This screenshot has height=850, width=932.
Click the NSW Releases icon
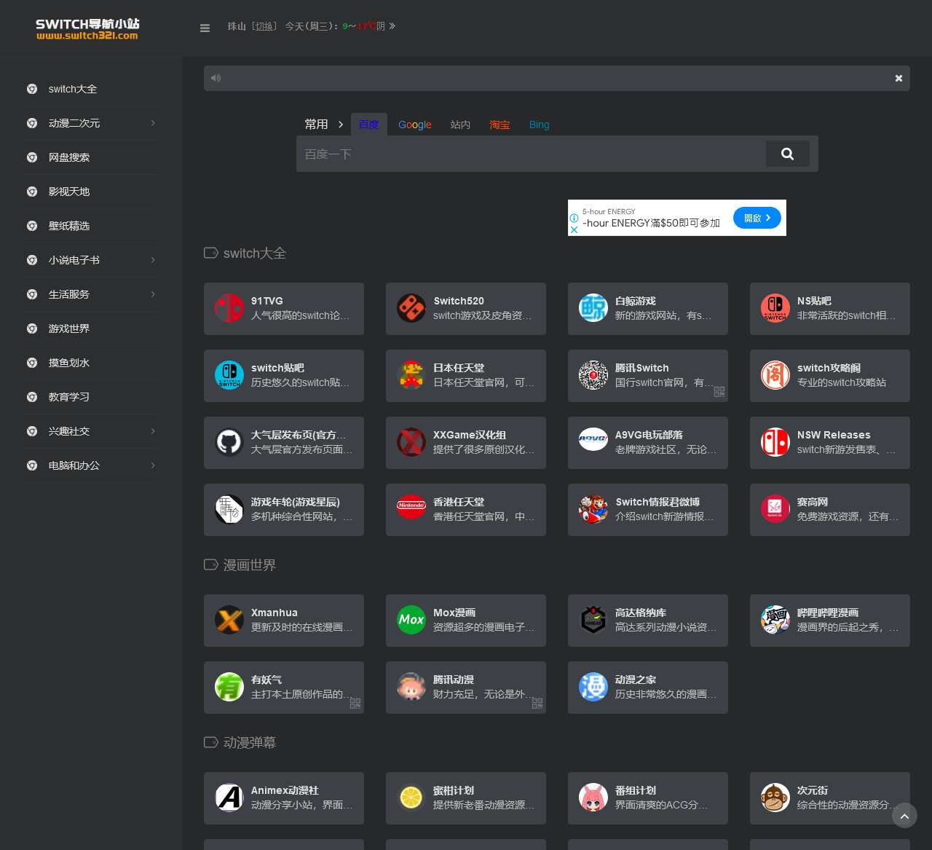[x=775, y=442]
